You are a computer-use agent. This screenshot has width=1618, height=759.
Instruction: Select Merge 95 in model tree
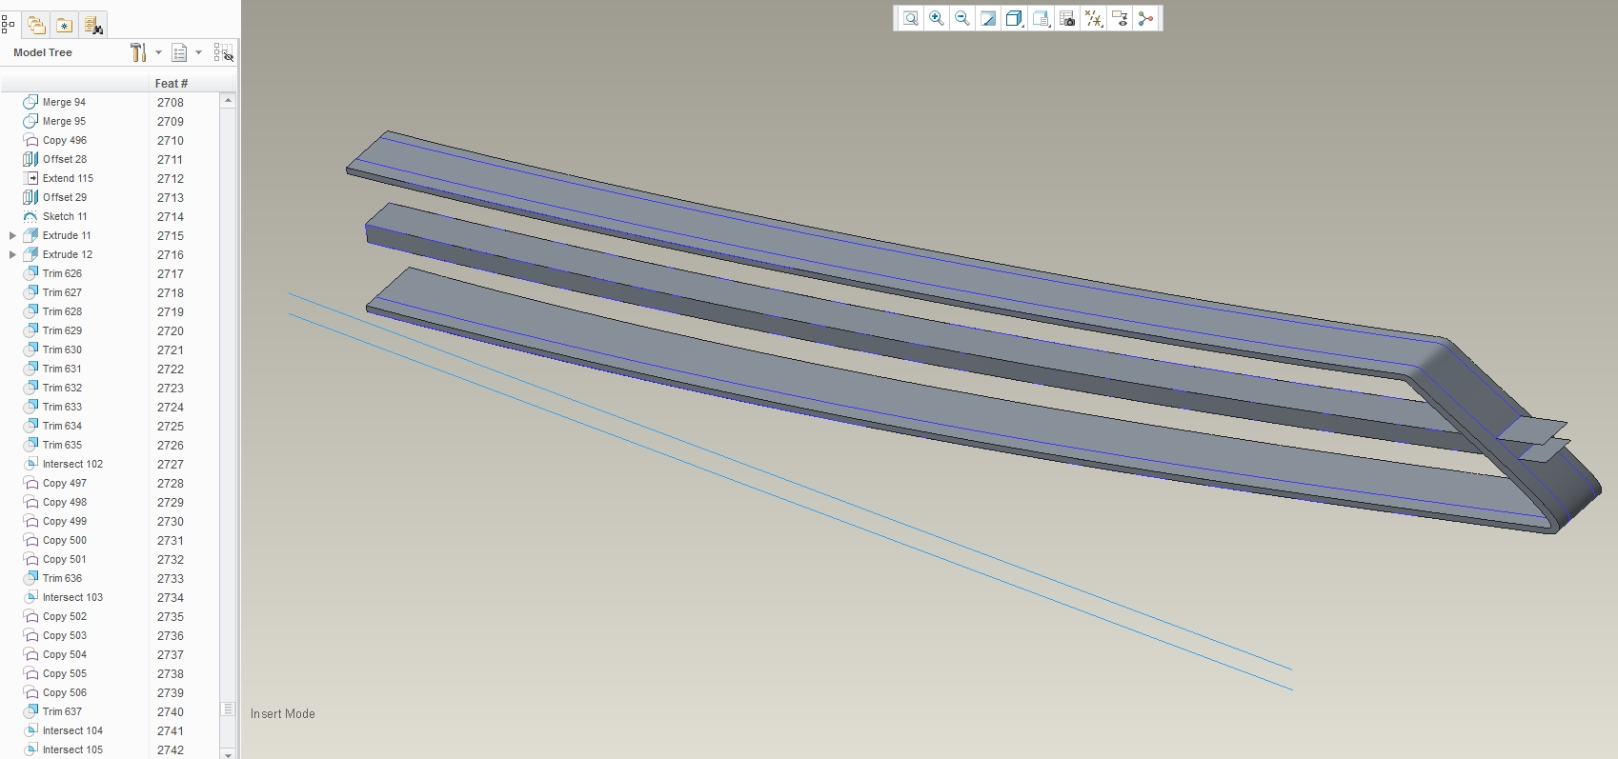click(x=64, y=121)
